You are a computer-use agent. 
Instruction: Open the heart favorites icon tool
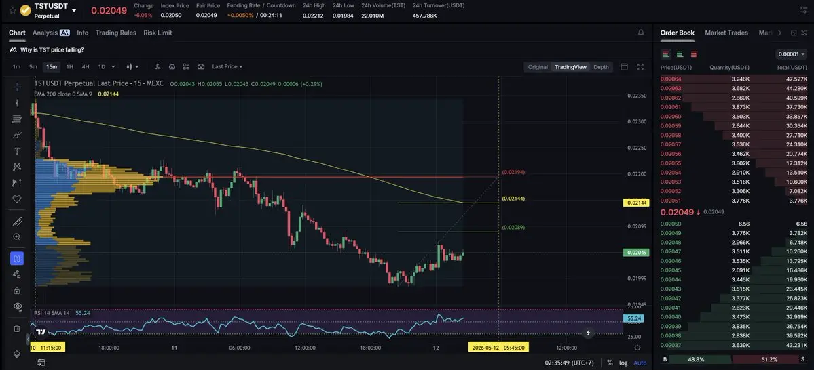(16, 199)
